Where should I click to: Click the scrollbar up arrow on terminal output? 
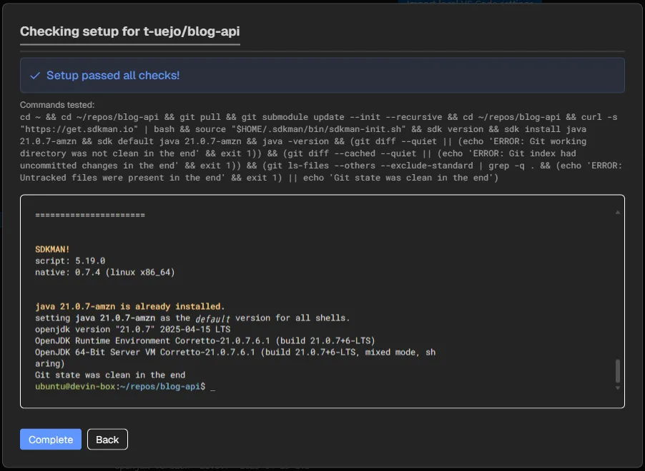coord(616,211)
